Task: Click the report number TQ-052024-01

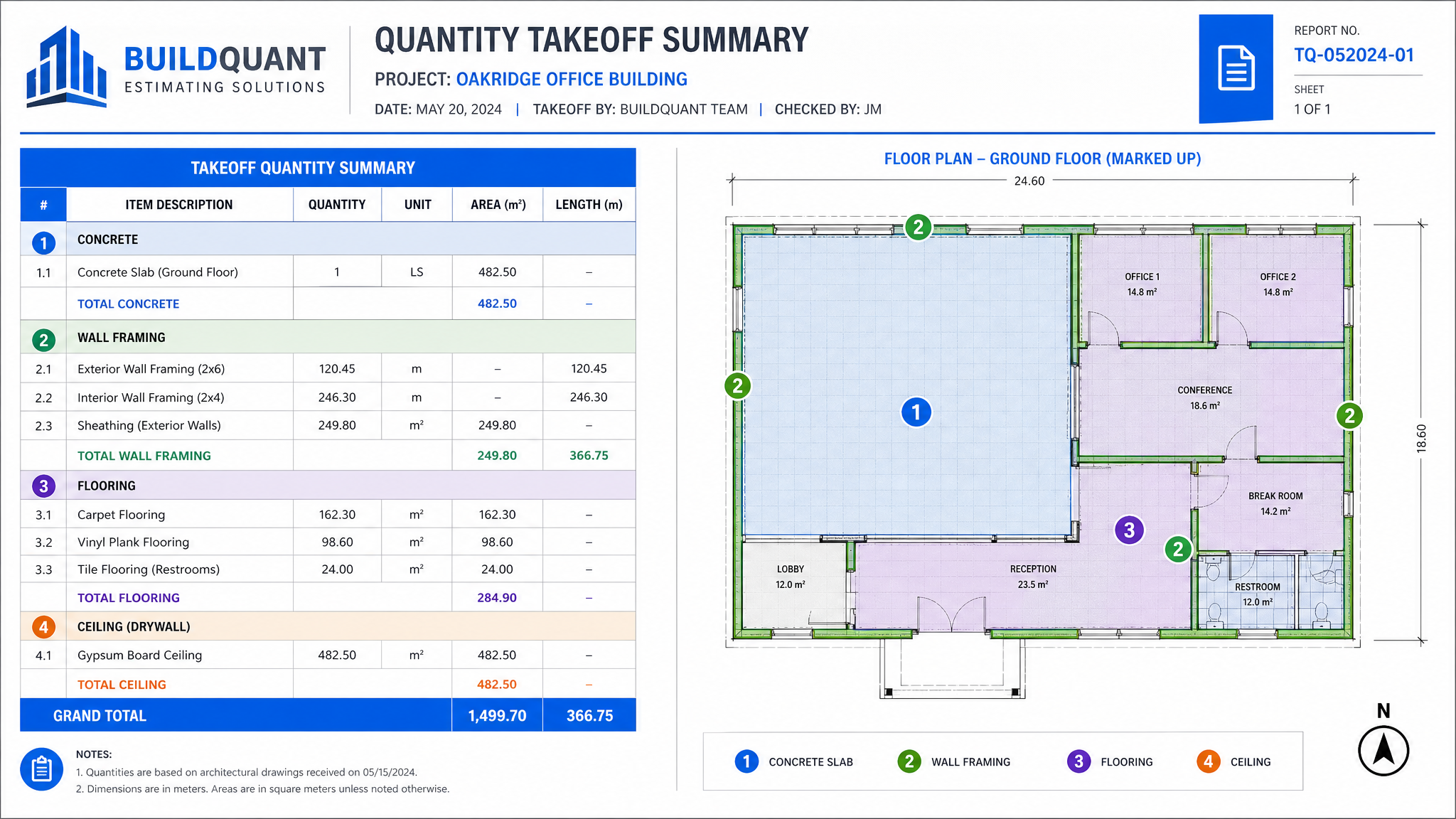Action: click(1354, 55)
